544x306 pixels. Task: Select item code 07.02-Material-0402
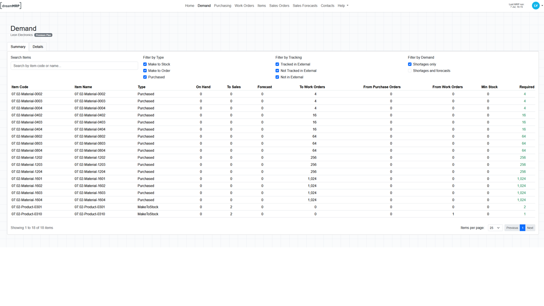[27, 115]
